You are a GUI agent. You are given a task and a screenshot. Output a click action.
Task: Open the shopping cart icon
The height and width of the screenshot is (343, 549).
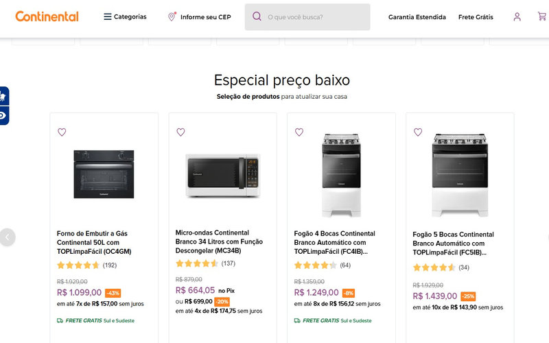pyautogui.click(x=542, y=16)
